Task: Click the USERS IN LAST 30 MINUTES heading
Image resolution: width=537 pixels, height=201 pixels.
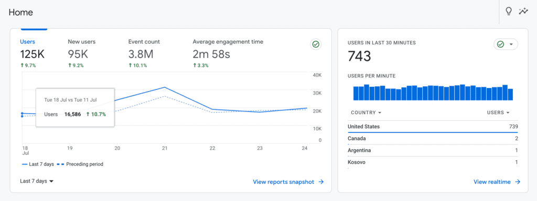Action: coord(382,43)
